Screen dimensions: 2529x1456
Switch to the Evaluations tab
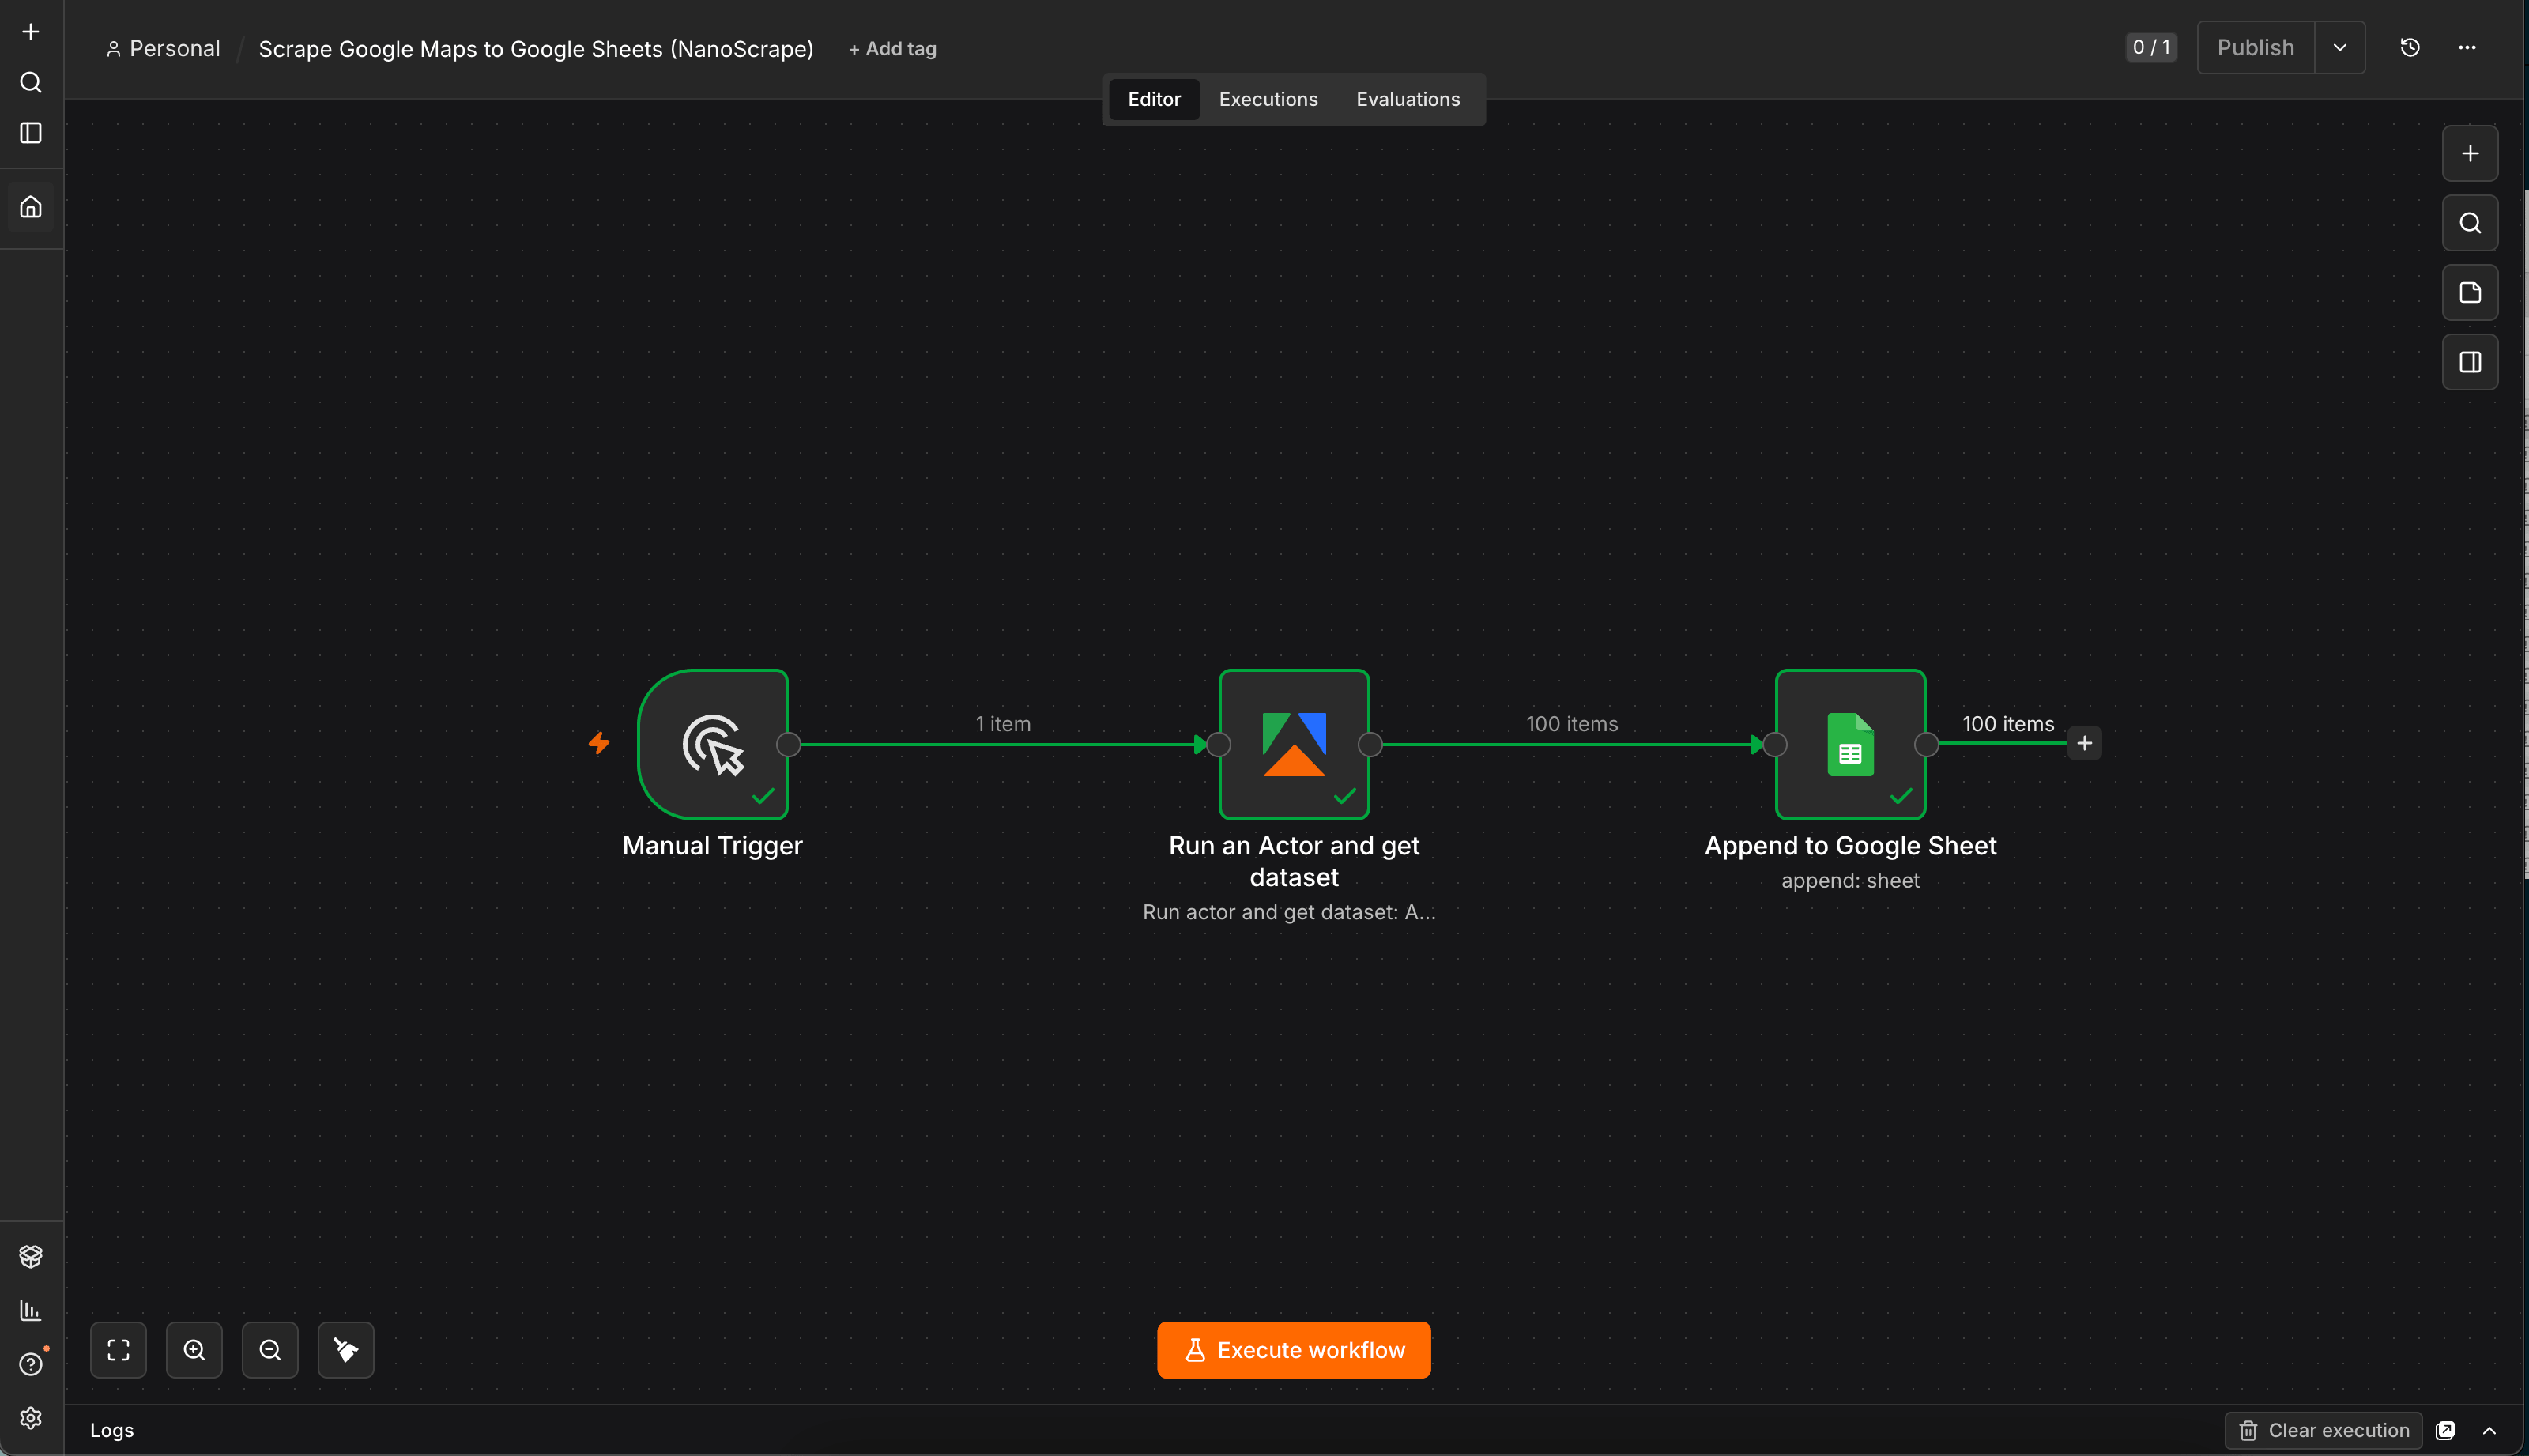[x=1408, y=99]
